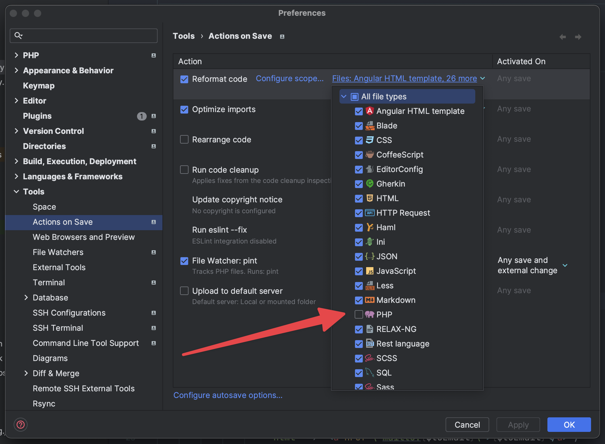This screenshot has height=444, width=605.
Task: Select File Watchers in the Tools section
Action: (58, 252)
